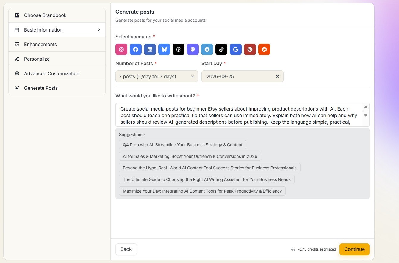Click the Enhancements sliders icon
The height and width of the screenshot is (263, 399).
(x=17, y=44)
